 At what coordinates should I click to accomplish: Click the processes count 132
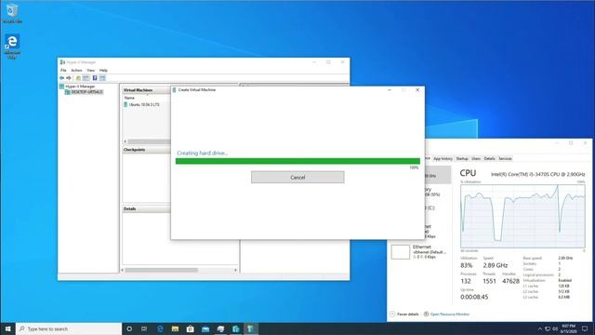[466, 281]
